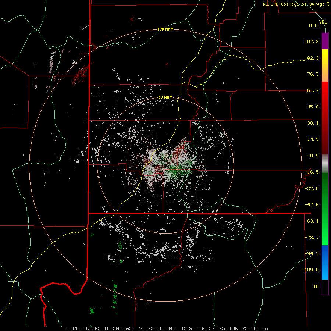
Task: Pick the blue segment of the velocity bar
Action: coord(325,262)
